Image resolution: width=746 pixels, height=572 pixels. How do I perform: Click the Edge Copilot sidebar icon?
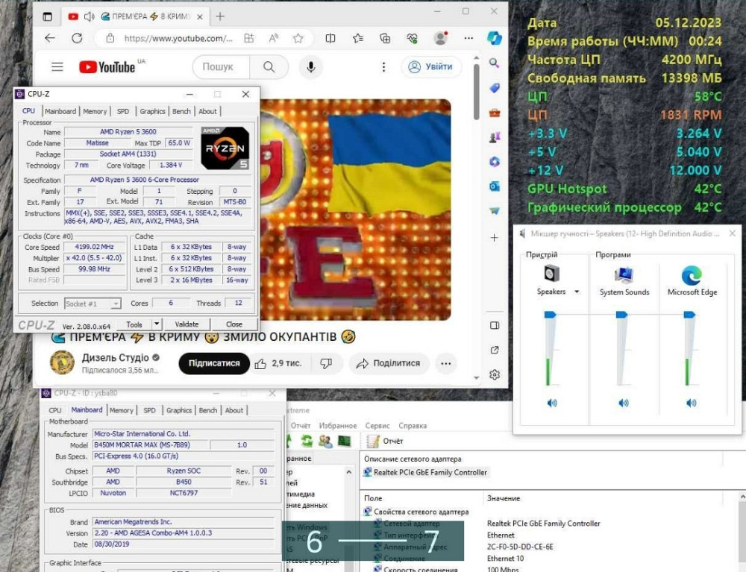(x=494, y=37)
